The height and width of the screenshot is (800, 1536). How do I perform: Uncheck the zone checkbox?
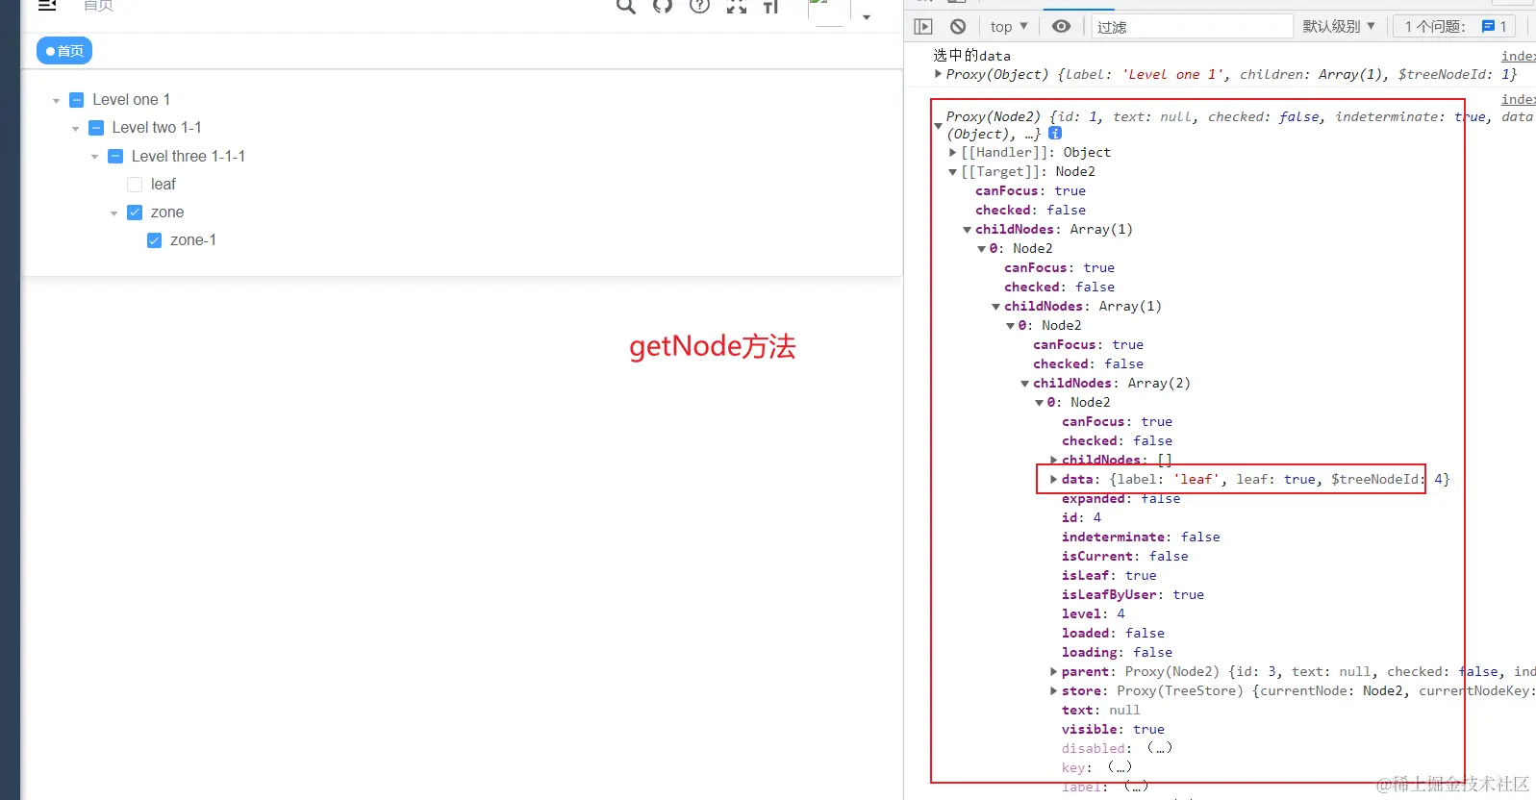tap(135, 212)
